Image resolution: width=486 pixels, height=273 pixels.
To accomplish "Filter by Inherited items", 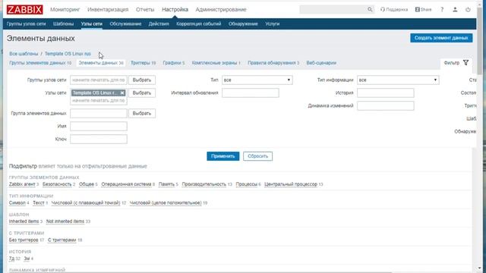I will coord(24,221).
